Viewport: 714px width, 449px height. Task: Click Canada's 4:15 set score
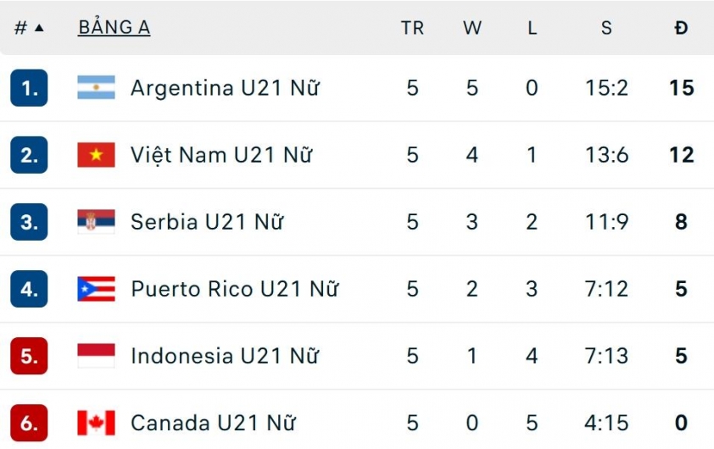point(606,423)
